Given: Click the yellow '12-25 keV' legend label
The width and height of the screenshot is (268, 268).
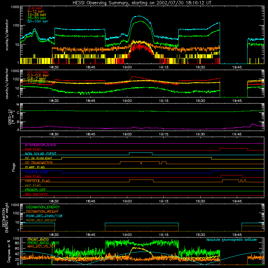Looking at the screenshot, I should pos(37,15).
